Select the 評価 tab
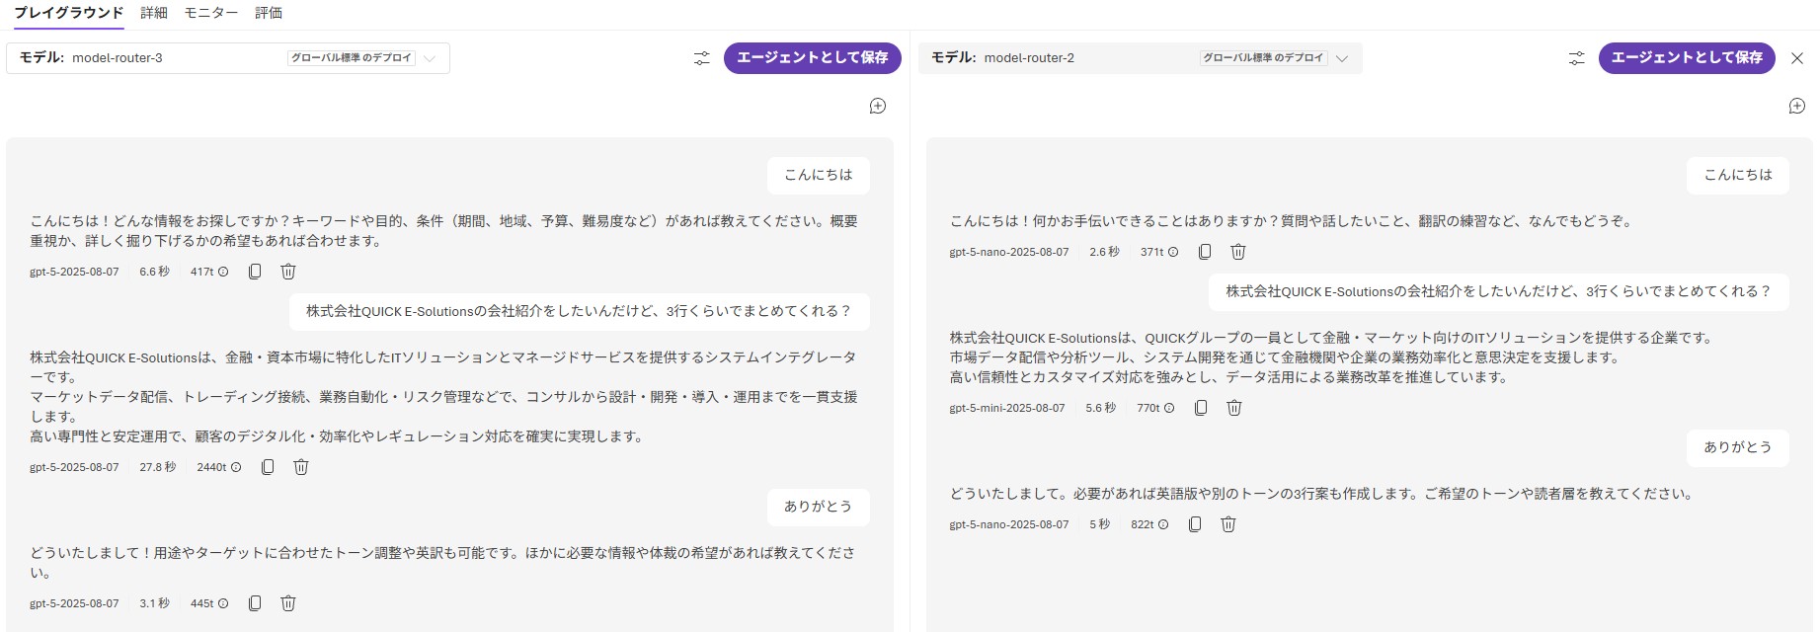 (269, 13)
